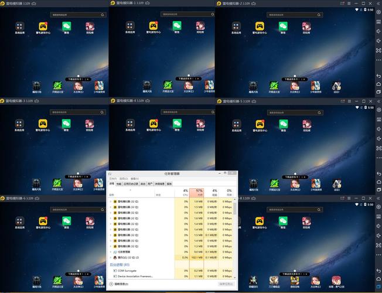Focus search field in 雷电模拟器-5 window

tap(295, 113)
